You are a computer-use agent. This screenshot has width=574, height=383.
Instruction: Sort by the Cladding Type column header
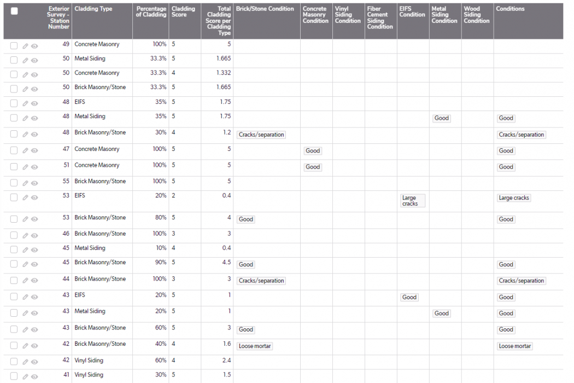point(93,9)
